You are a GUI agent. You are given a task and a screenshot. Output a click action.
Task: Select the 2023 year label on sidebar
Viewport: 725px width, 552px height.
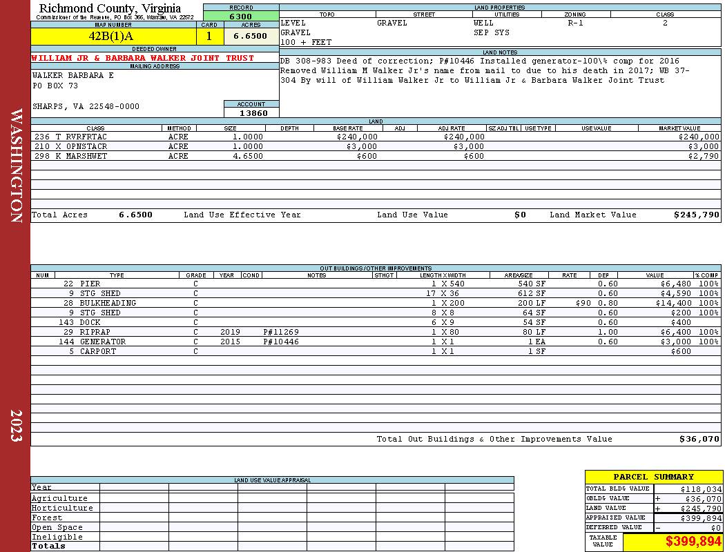tap(16, 426)
